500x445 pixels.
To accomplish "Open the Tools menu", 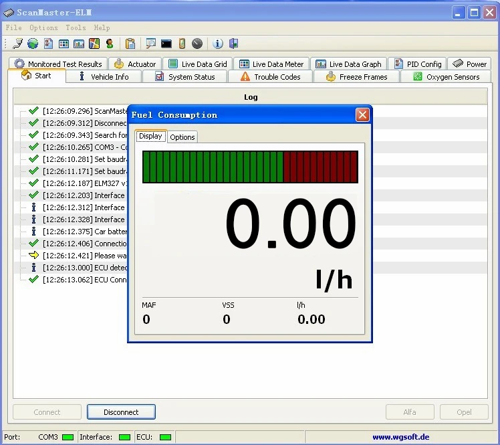I will [76, 28].
